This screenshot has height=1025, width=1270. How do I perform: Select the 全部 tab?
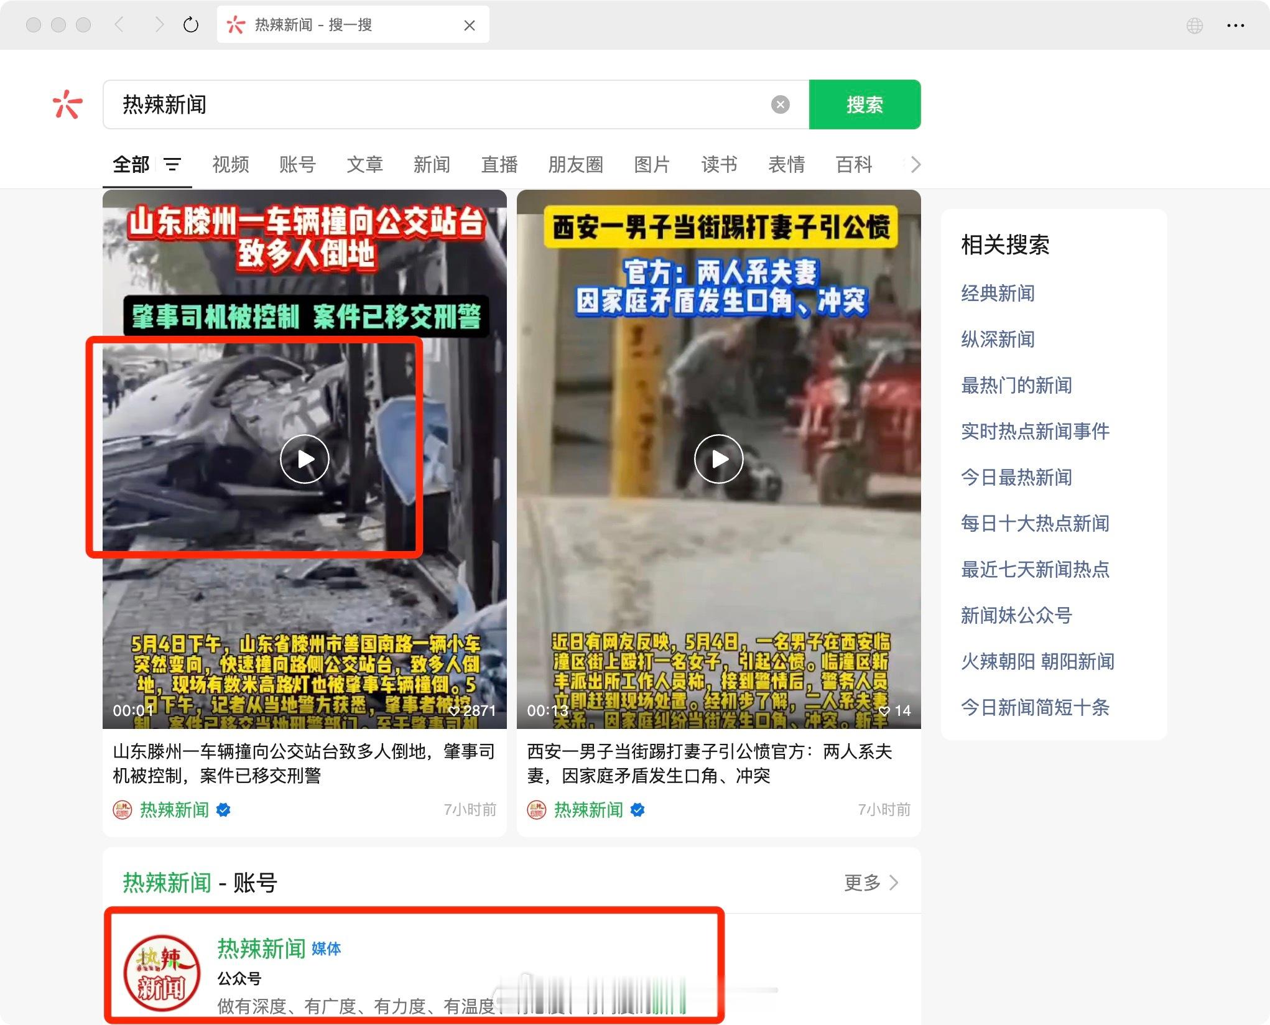pos(131,164)
